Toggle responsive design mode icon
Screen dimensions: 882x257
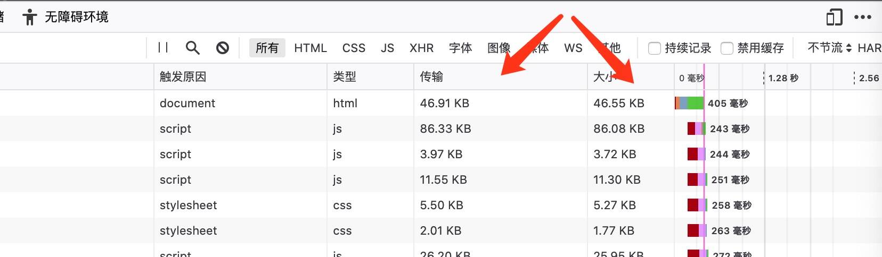coord(834,17)
